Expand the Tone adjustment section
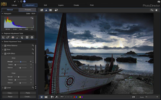Viewport: 161px width, 100px height. pos(3,49)
